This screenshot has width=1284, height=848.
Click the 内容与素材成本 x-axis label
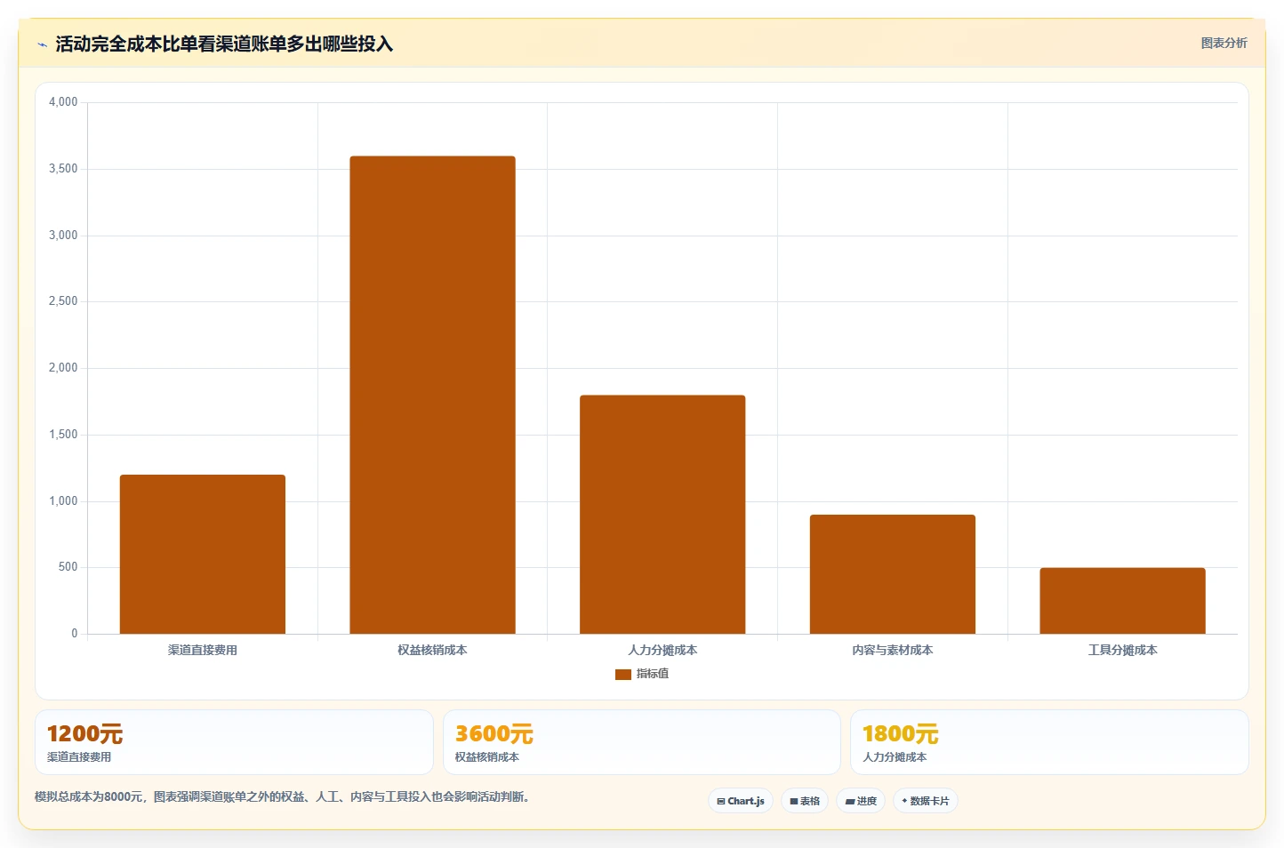click(892, 651)
